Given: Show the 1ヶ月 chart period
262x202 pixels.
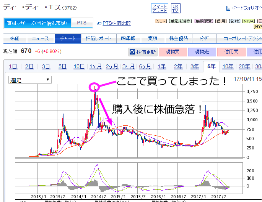Looking at the screenshot, I should tap(96, 66).
